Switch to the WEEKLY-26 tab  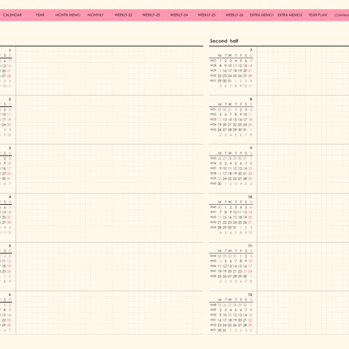234,15
